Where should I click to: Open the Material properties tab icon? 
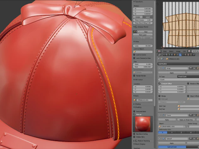pos(186,55)
